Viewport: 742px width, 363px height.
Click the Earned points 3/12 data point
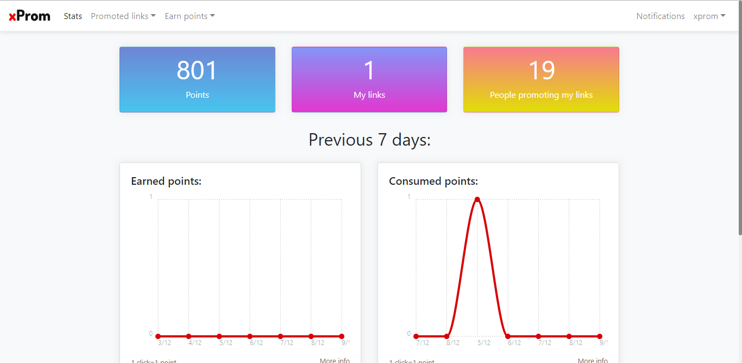[158, 336]
